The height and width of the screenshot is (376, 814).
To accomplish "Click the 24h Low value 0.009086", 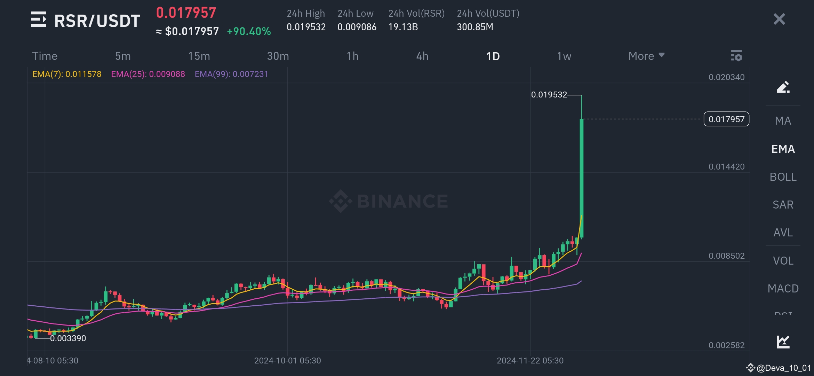I will [357, 27].
